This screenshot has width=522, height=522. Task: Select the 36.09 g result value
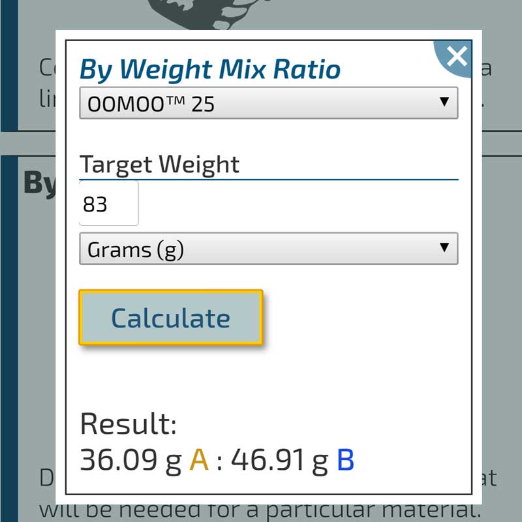130,461
